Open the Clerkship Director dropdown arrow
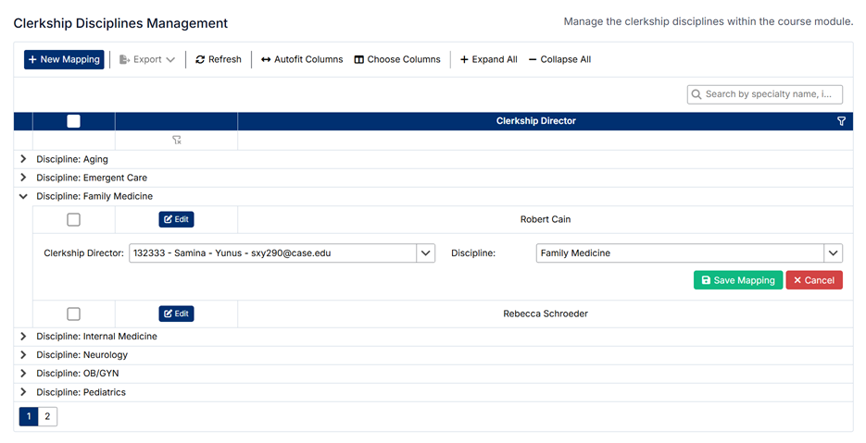The height and width of the screenshot is (443, 866). coord(425,253)
